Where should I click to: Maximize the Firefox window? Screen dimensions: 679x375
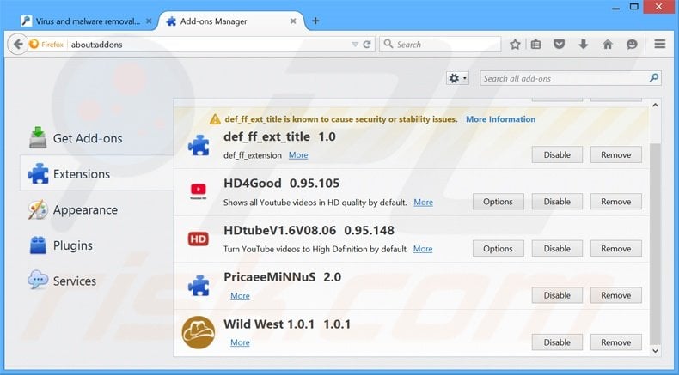tap(634, 7)
